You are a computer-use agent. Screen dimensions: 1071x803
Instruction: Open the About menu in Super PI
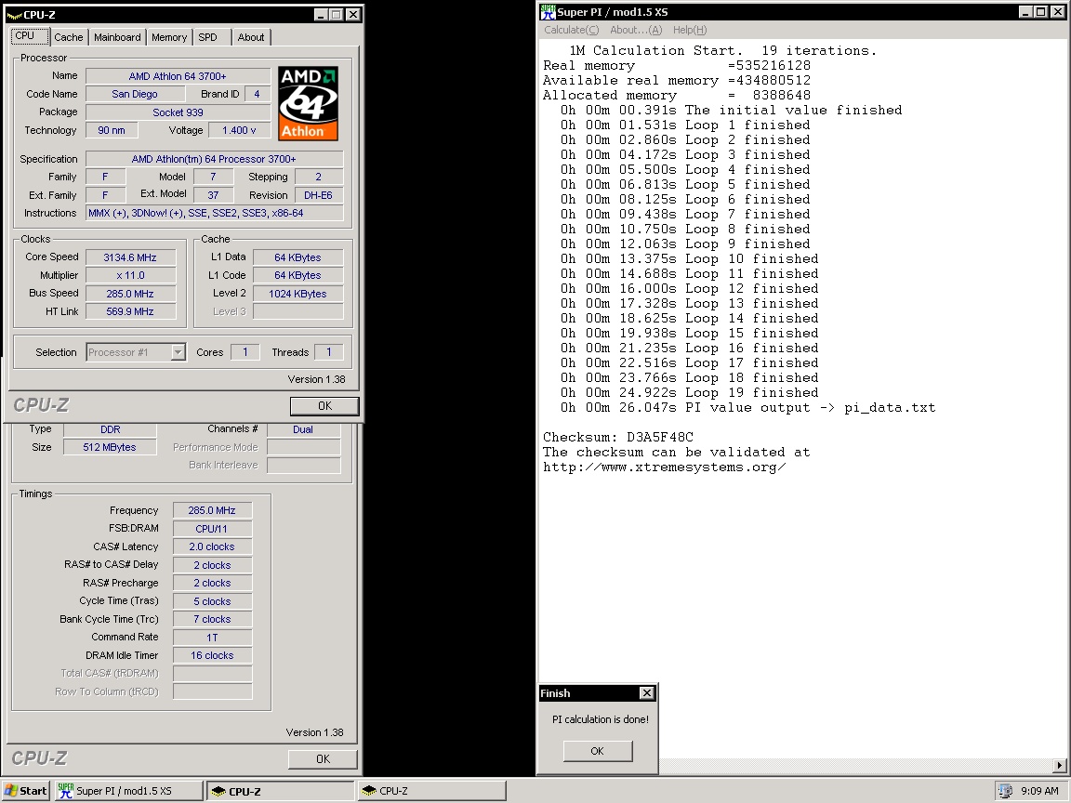(636, 30)
